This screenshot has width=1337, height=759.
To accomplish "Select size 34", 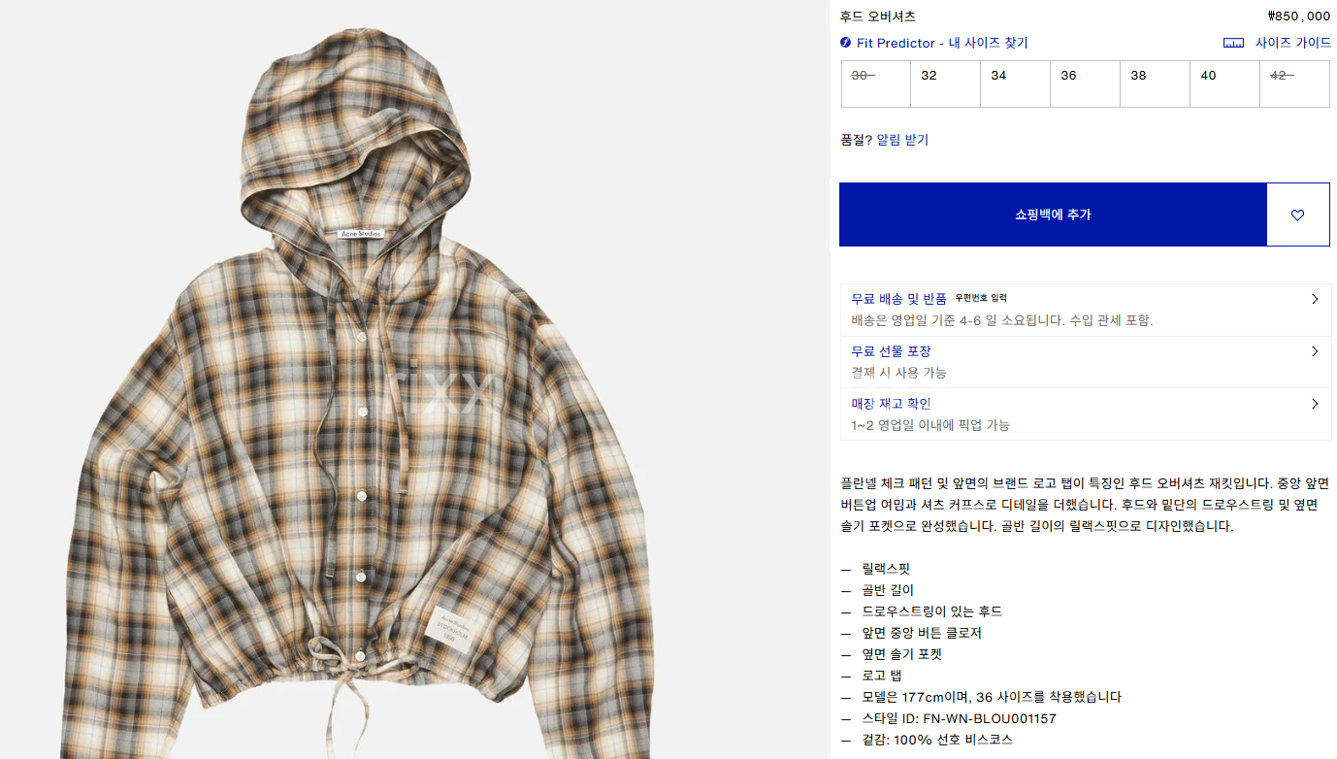I will (1016, 83).
